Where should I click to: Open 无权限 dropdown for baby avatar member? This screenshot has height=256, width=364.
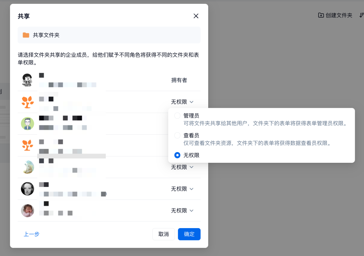point(182,211)
